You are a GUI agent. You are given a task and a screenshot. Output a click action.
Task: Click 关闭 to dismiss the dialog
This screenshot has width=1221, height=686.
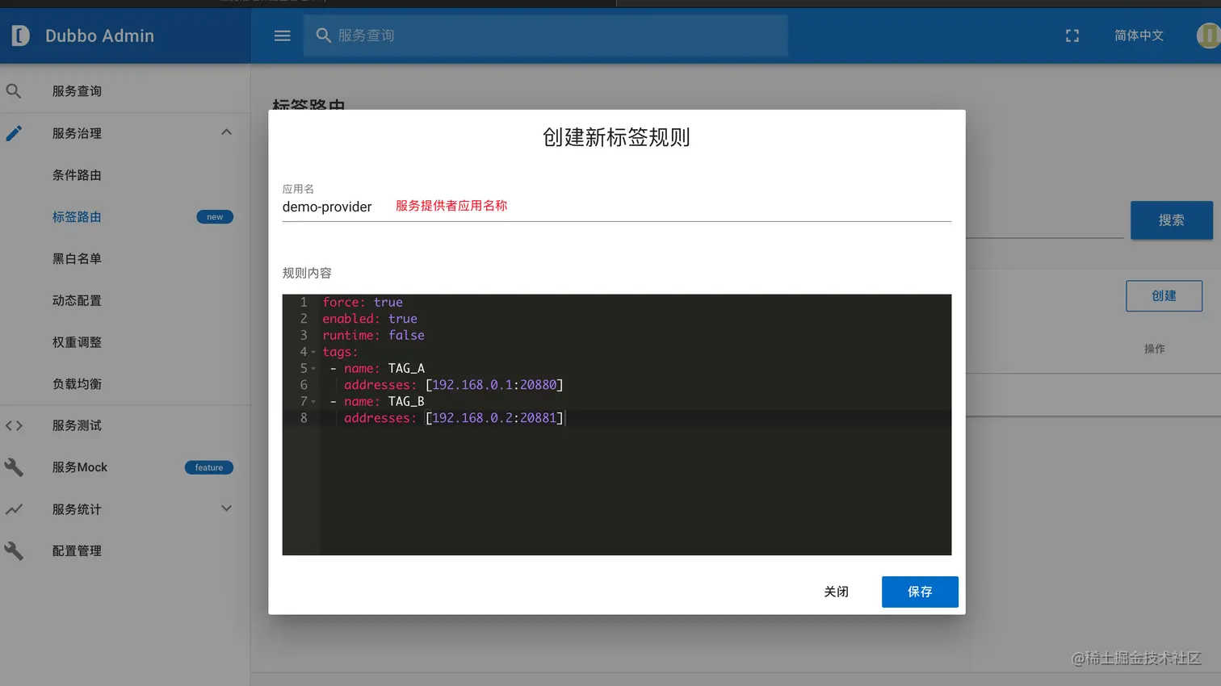point(836,592)
